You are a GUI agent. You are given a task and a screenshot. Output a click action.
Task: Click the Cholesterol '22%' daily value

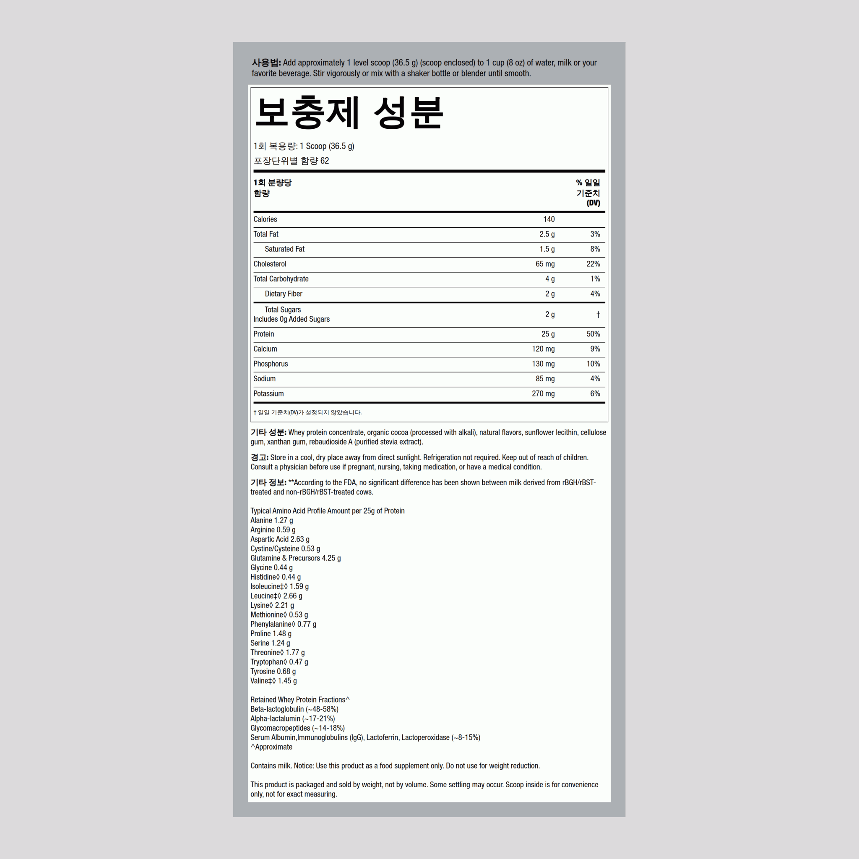point(593,264)
